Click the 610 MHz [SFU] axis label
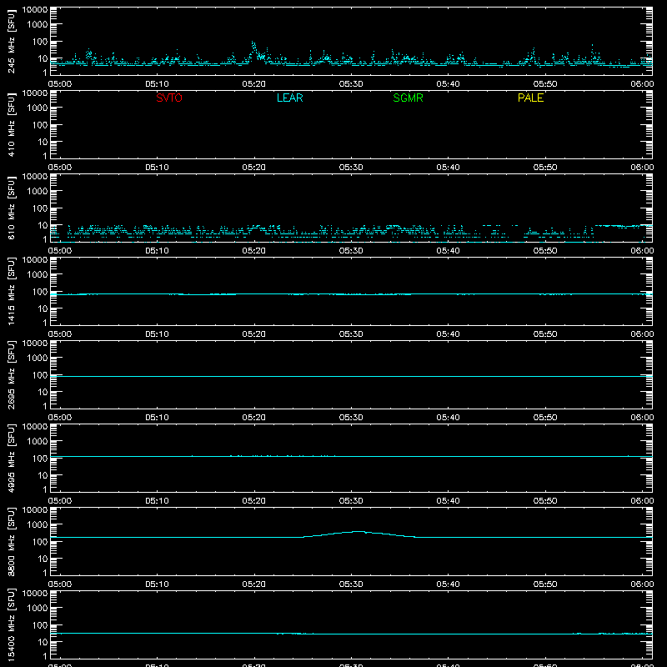667x667 pixels. coord(11,208)
